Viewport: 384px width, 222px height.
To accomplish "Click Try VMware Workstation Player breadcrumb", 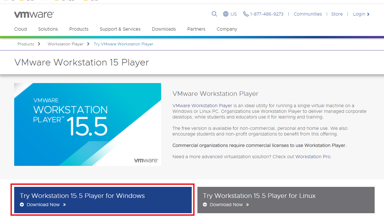I will pos(123,44).
